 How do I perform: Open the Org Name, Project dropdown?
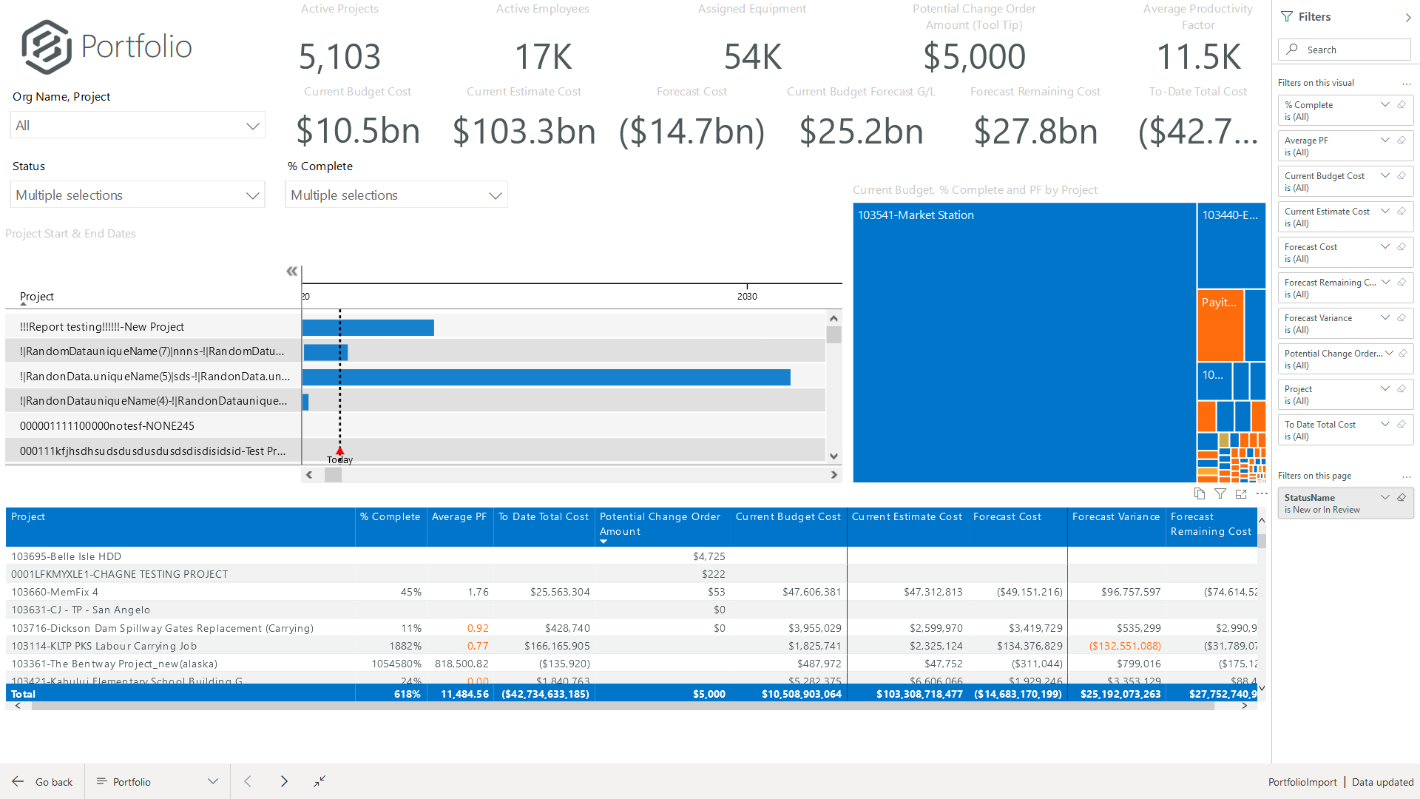point(138,126)
